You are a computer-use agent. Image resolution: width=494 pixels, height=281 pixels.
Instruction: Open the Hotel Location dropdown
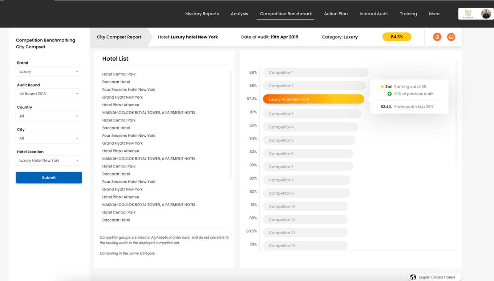click(49, 160)
